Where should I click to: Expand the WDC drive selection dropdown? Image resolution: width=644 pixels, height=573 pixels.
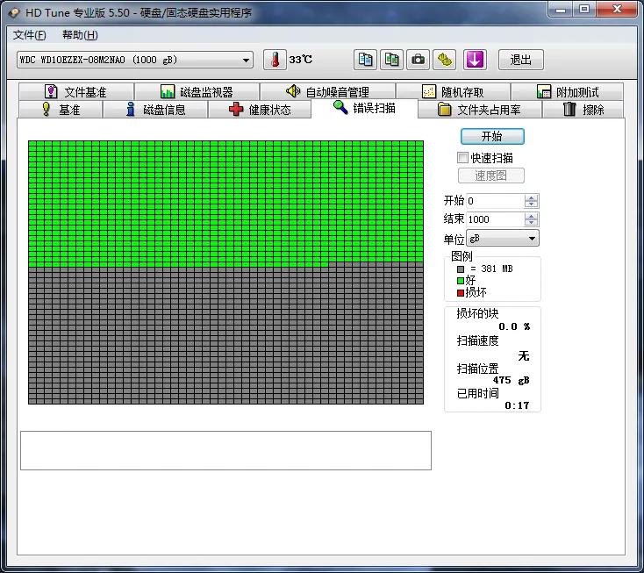(x=247, y=60)
